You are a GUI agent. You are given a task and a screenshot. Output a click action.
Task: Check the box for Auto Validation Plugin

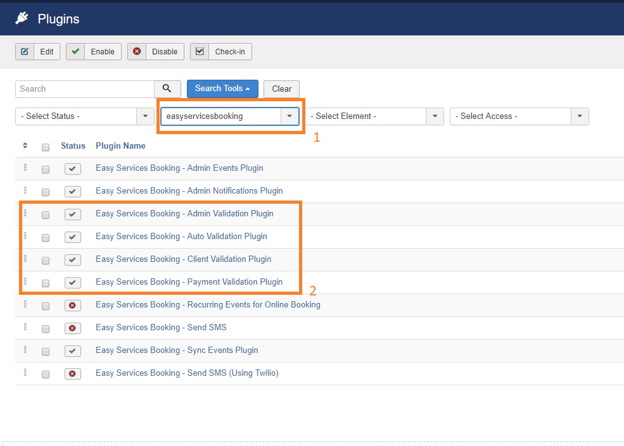[46, 238]
